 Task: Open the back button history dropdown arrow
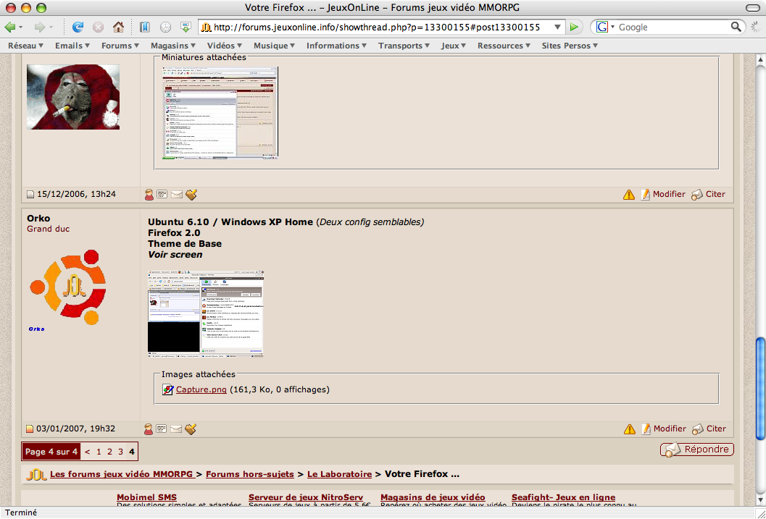(20, 28)
